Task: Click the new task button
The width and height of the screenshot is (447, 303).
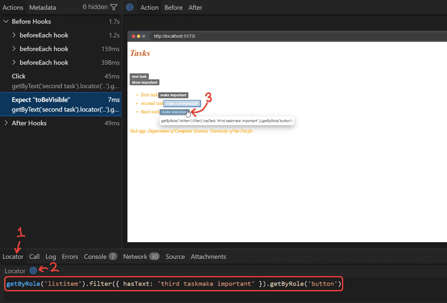Action: click(x=139, y=76)
